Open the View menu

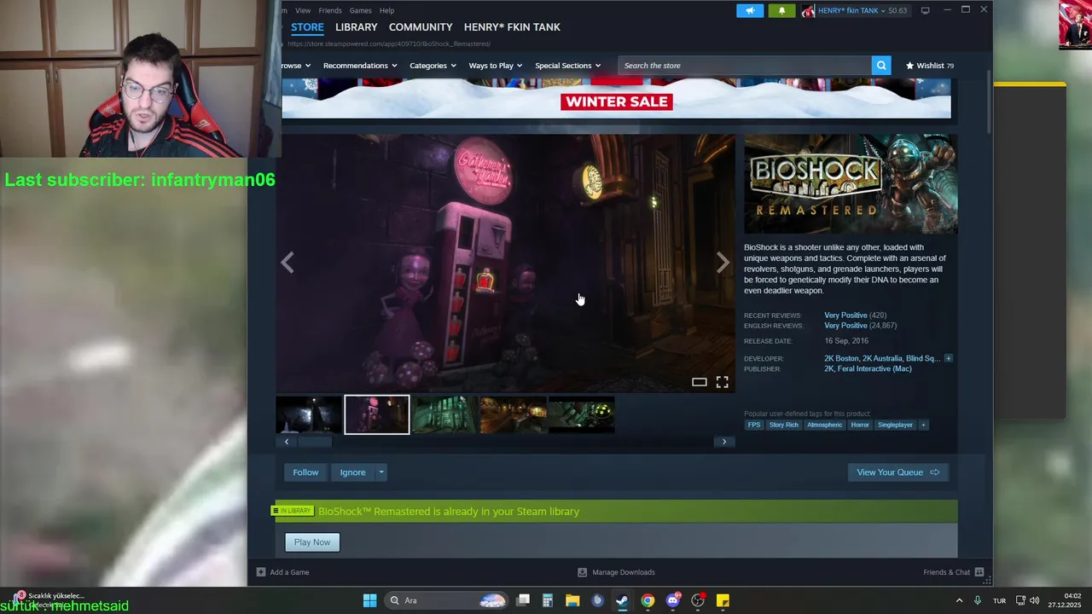(303, 10)
